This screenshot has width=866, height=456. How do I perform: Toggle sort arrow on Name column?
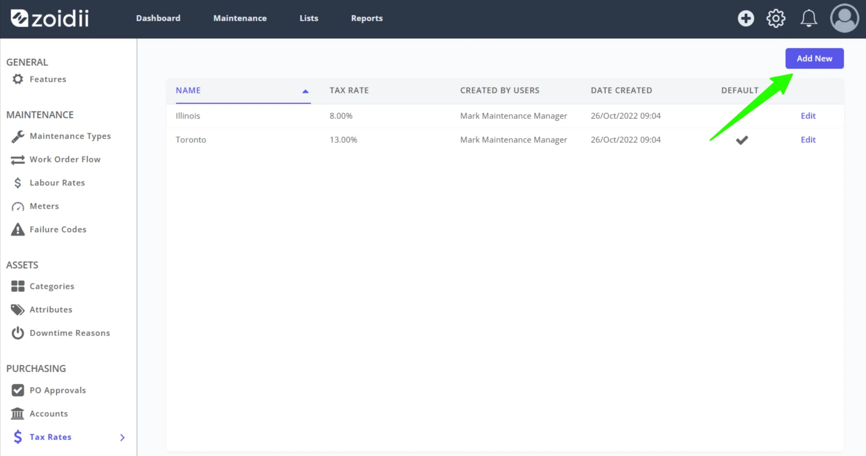(305, 91)
